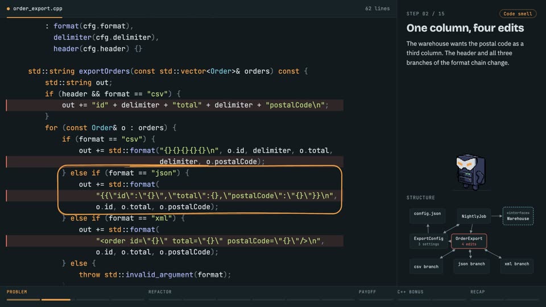Click the progress segment under PAYOFF
Screen dimensions: 546x307
tap(375, 300)
